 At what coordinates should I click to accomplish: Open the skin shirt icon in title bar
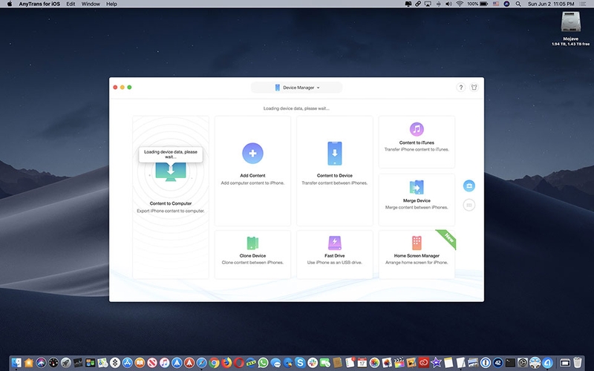click(474, 88)
